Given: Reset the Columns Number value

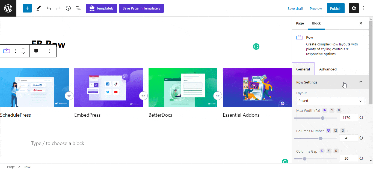Looking at the screenshot, I should pos(361,138).
